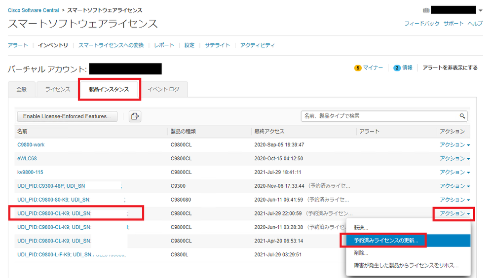Open アクション dropdown for C9800-80-K9 row
The height and width of the screenshot is (278, 493).
pos(455,200)
